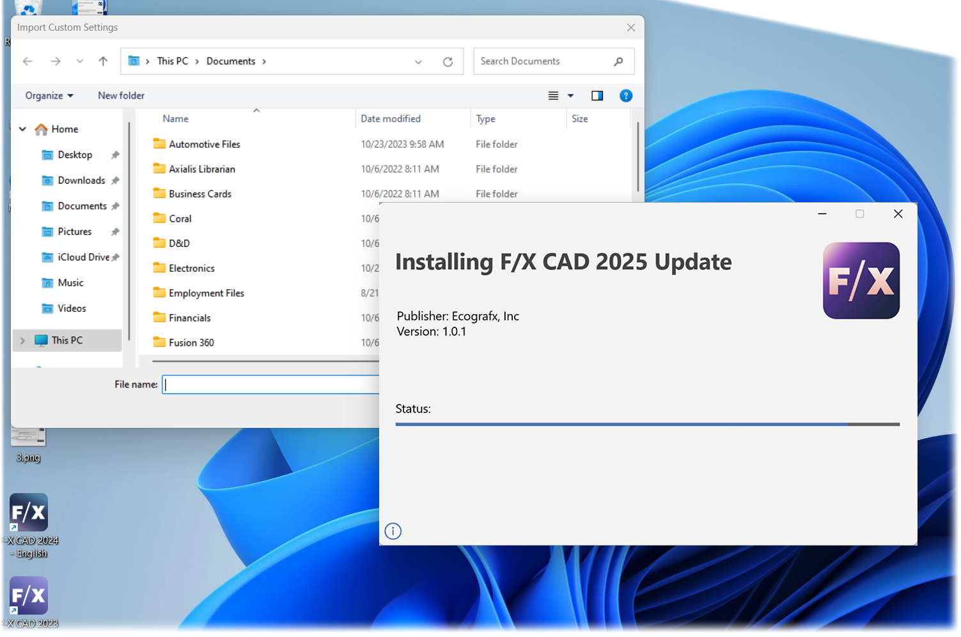Expand This PC in the sidebar
The height and width of the screenshot is (637, 961).
pyautogui.click(x=22, y=340)
